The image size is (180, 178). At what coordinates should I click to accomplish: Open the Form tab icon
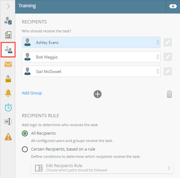(x=8, y=35)
